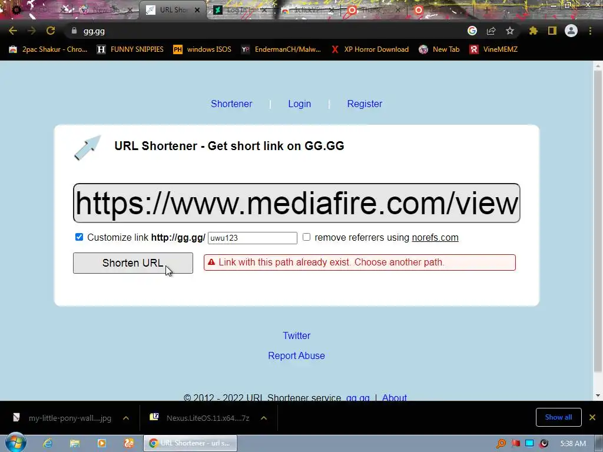The height and width of the screenshot is (452, 603).
Task: Open the VineMEMZ bookmark
Action: tap(493, 49)
